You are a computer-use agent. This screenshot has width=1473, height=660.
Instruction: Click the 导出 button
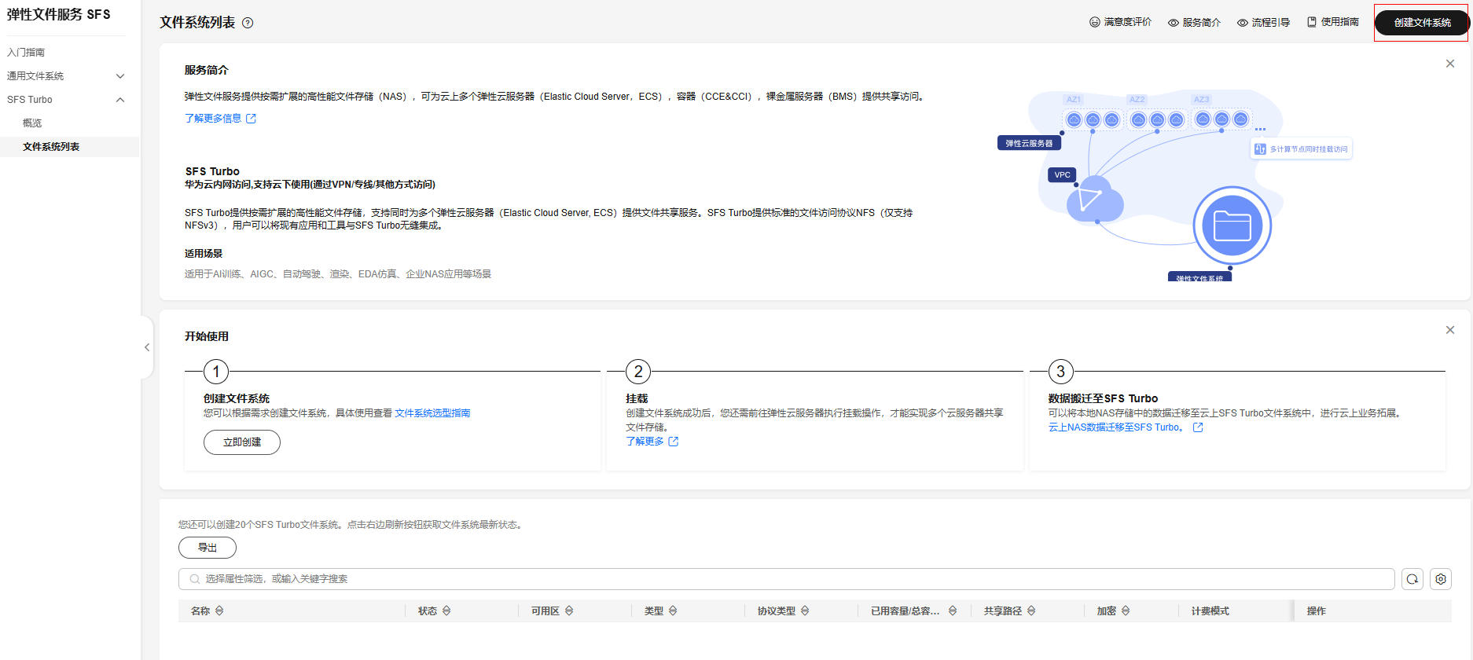click(x=208, y=548)
